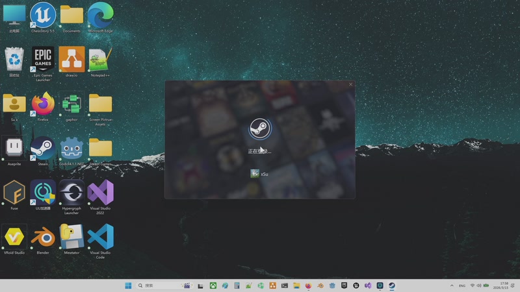
Task: Open the ChessStory 5.5 Unreal shortcut
Action: [x=43, y=18]
